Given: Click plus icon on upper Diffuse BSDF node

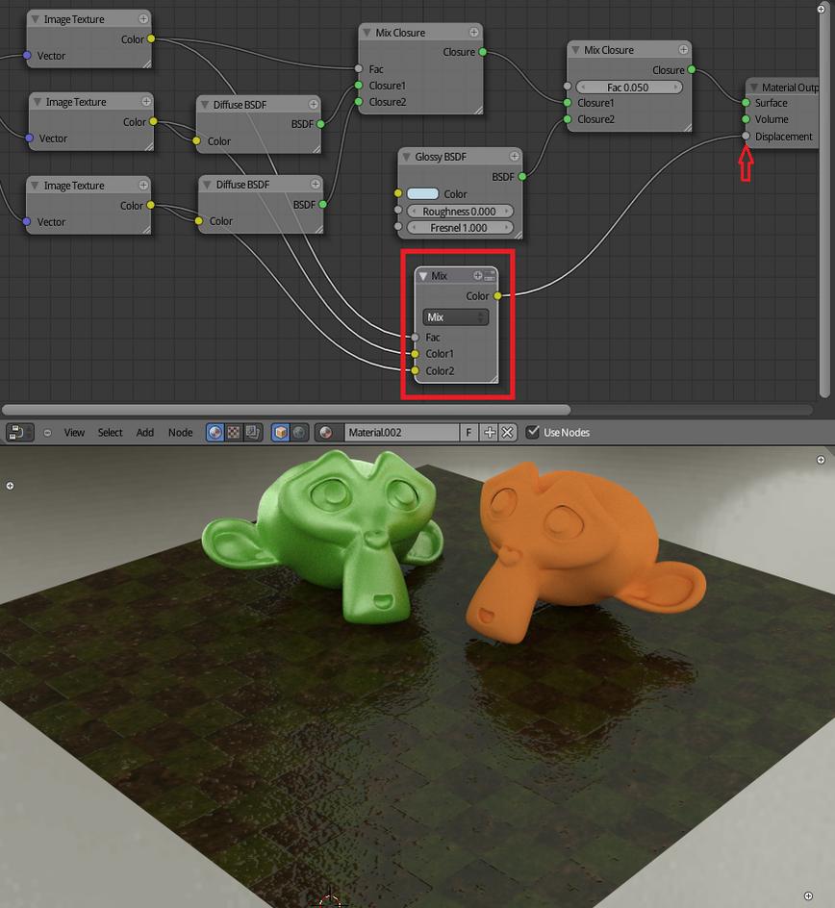Looking at the screenshot, I should click(314, 104).
